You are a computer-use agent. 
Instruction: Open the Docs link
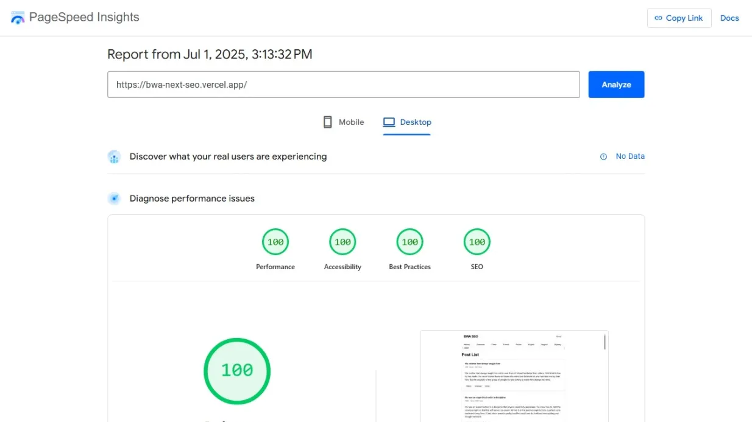point(729,18)
